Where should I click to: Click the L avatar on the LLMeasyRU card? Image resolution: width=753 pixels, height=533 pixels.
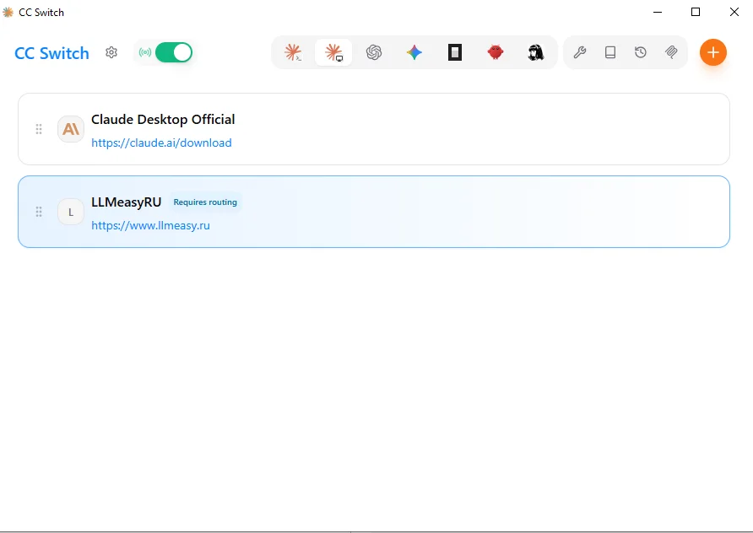[x=71, y=212]
